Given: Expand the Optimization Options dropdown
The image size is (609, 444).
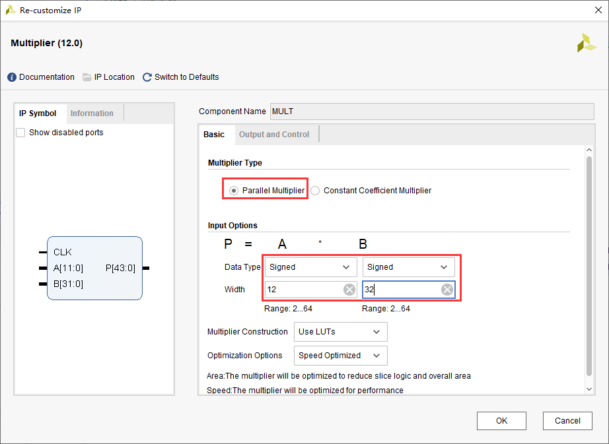Looking at the screenshot, I should click(x=340, y=356).
